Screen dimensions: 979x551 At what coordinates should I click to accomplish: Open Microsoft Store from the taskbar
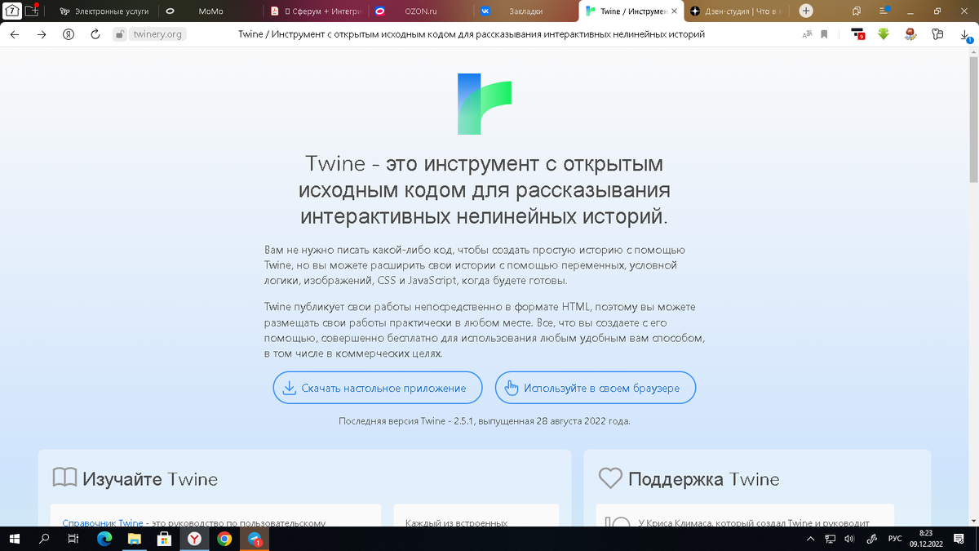click(x=165, y=539)
